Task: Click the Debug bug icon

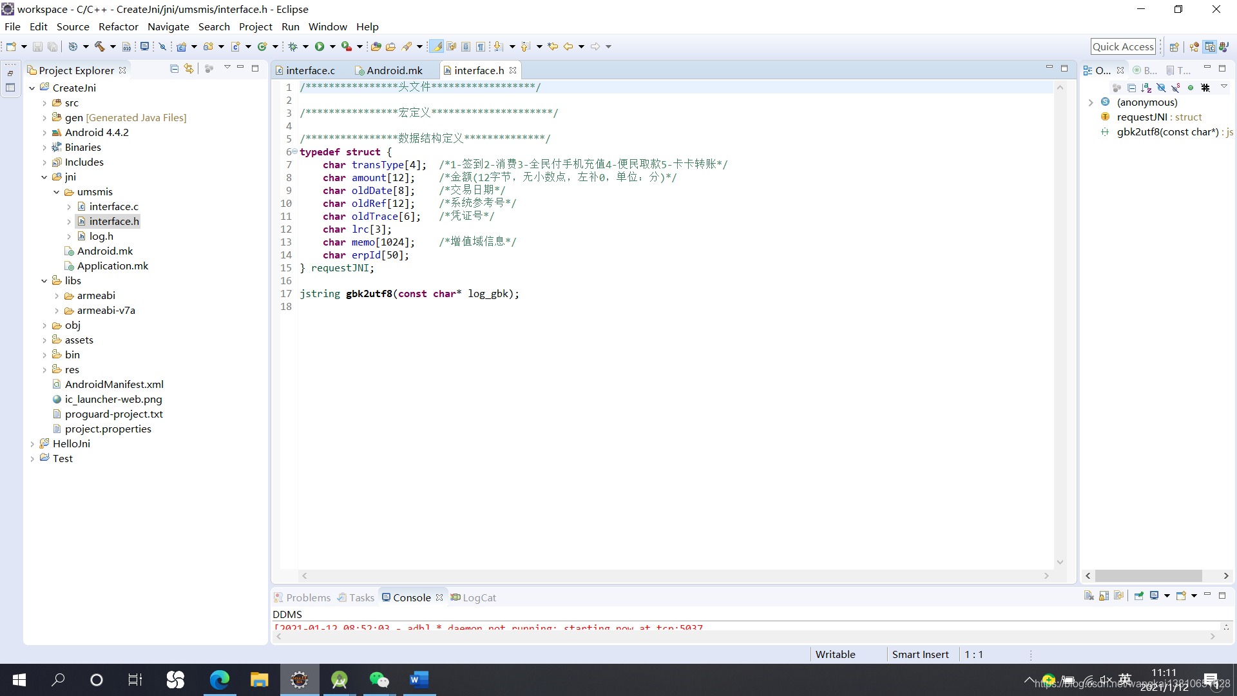Action: tap(292, 46)
